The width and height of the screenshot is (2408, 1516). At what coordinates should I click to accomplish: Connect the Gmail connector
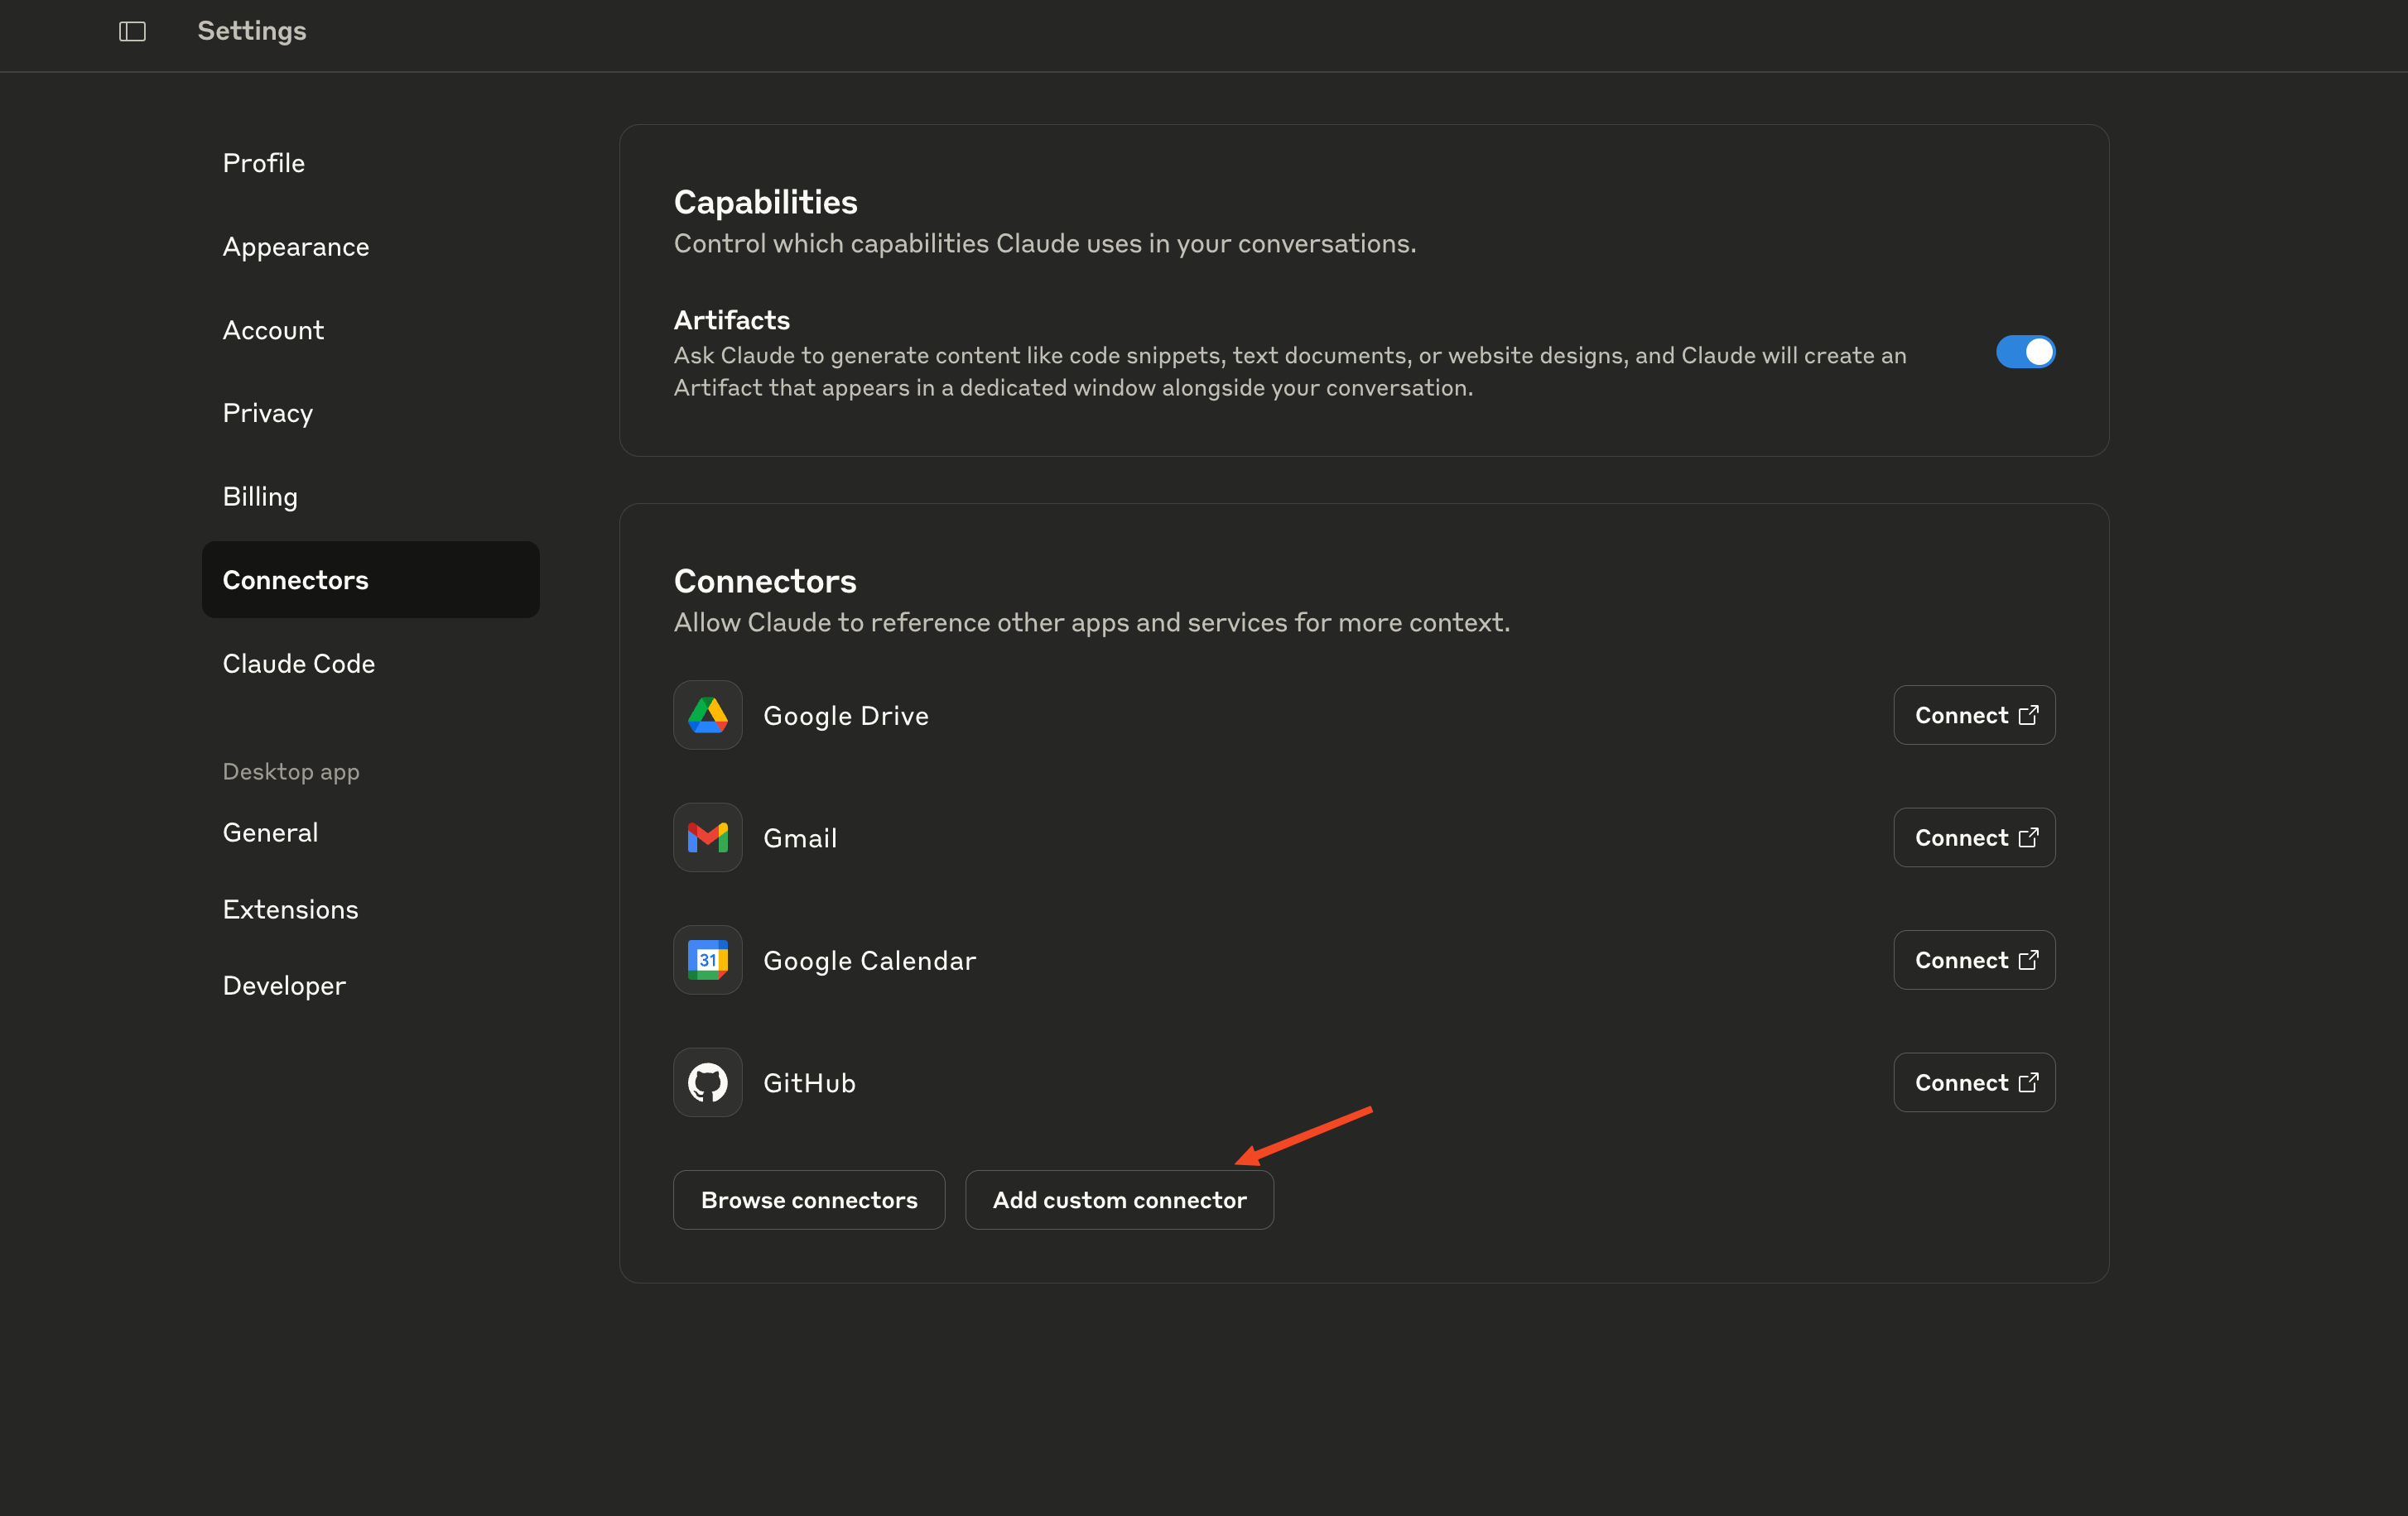pyautogui.click(x=1973, y=837)
